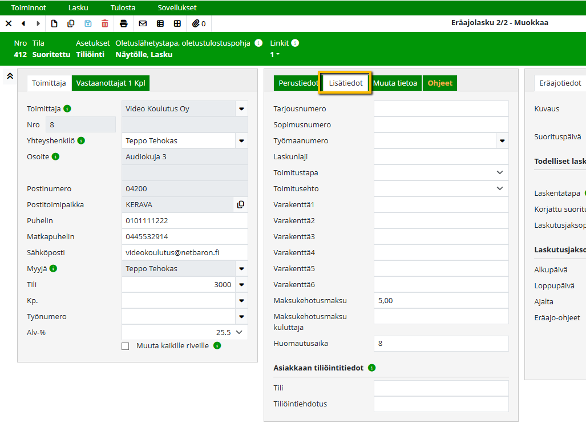Open the Lasku menu
The height and width of the screenshot is (423, 586).
(78, 8)
